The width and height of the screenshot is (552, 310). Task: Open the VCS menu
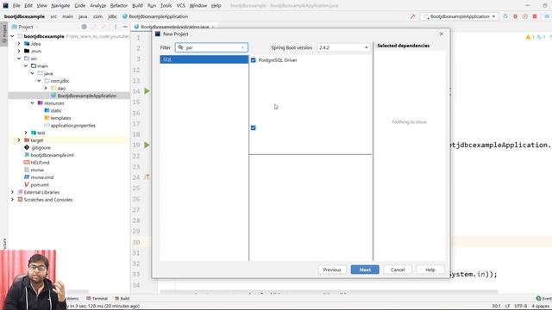point(180,6)
